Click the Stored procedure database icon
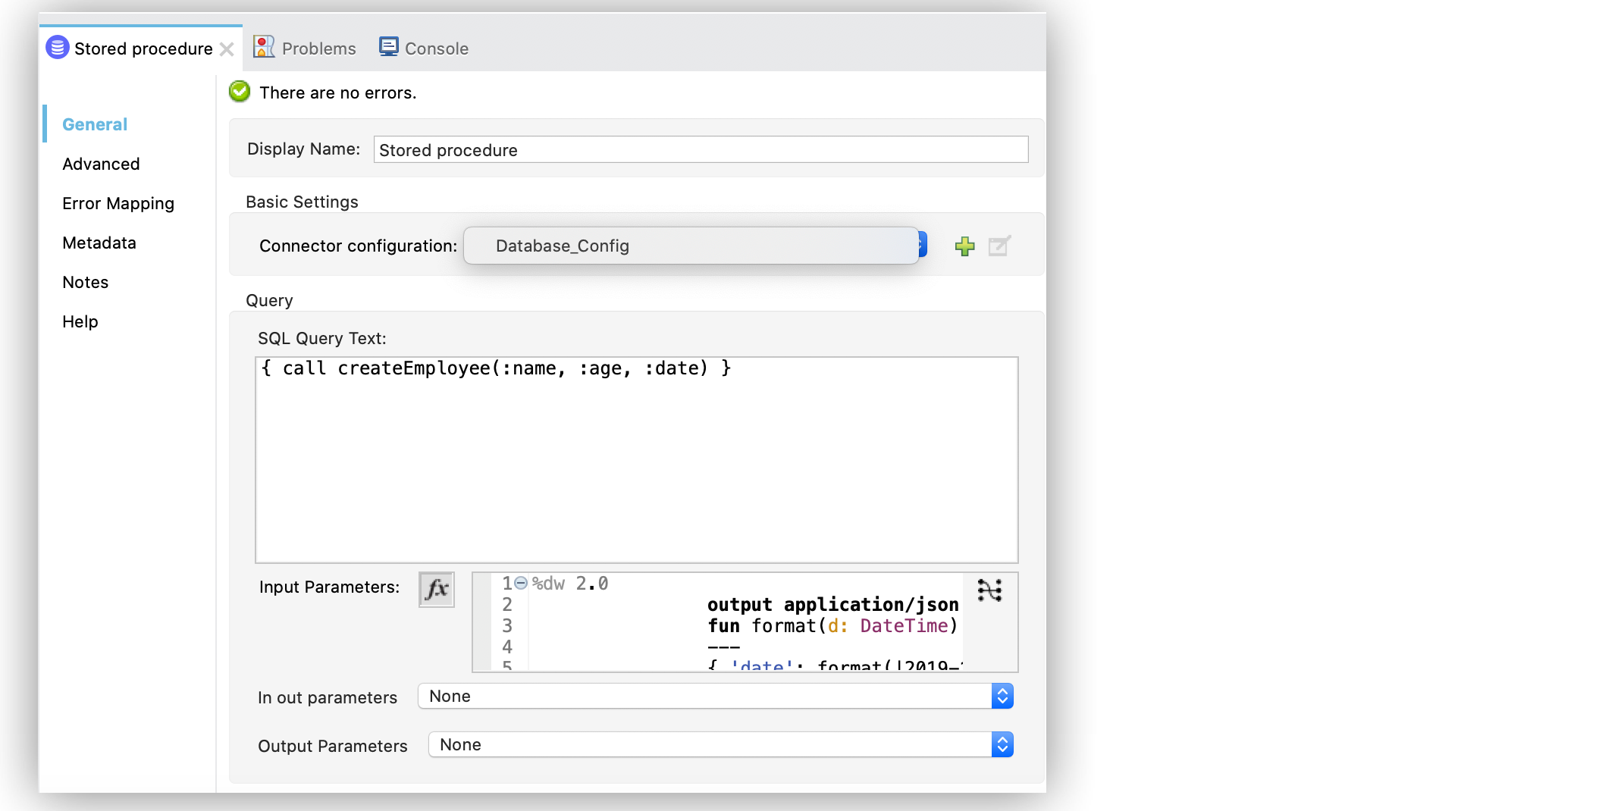 pos(56,47)
